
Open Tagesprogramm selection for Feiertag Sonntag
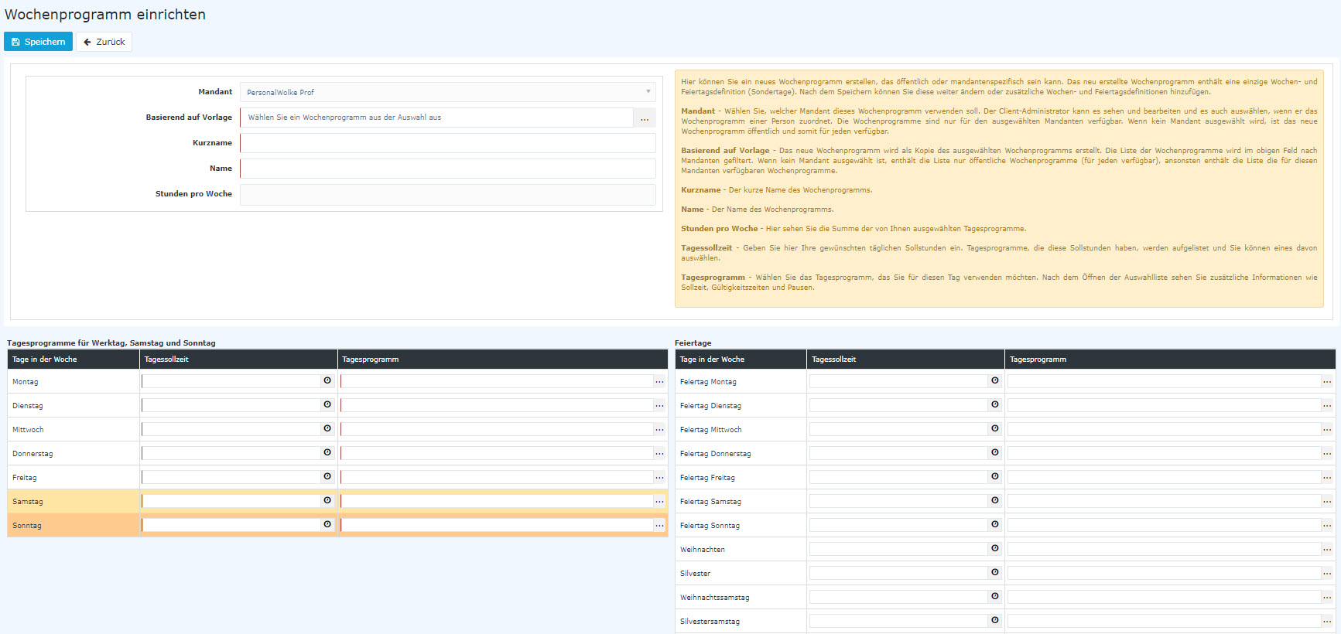[x=1327, y=525]
